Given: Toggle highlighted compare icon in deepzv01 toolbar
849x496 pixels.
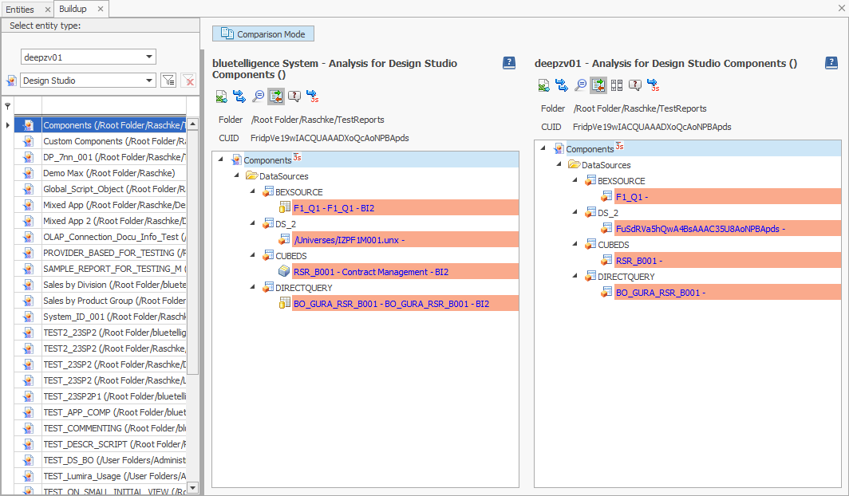Looking at the screenshot, I should 598,85.
